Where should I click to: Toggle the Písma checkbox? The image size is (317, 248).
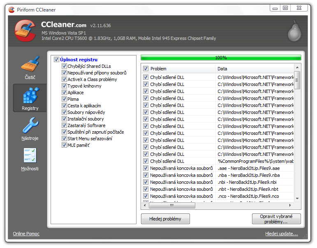[x=64, y=99]
